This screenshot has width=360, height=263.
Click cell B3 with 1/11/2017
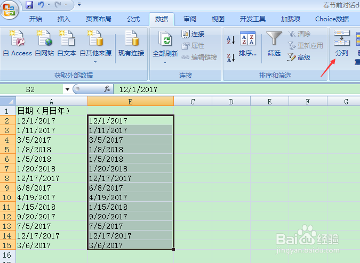pos(131,130)
